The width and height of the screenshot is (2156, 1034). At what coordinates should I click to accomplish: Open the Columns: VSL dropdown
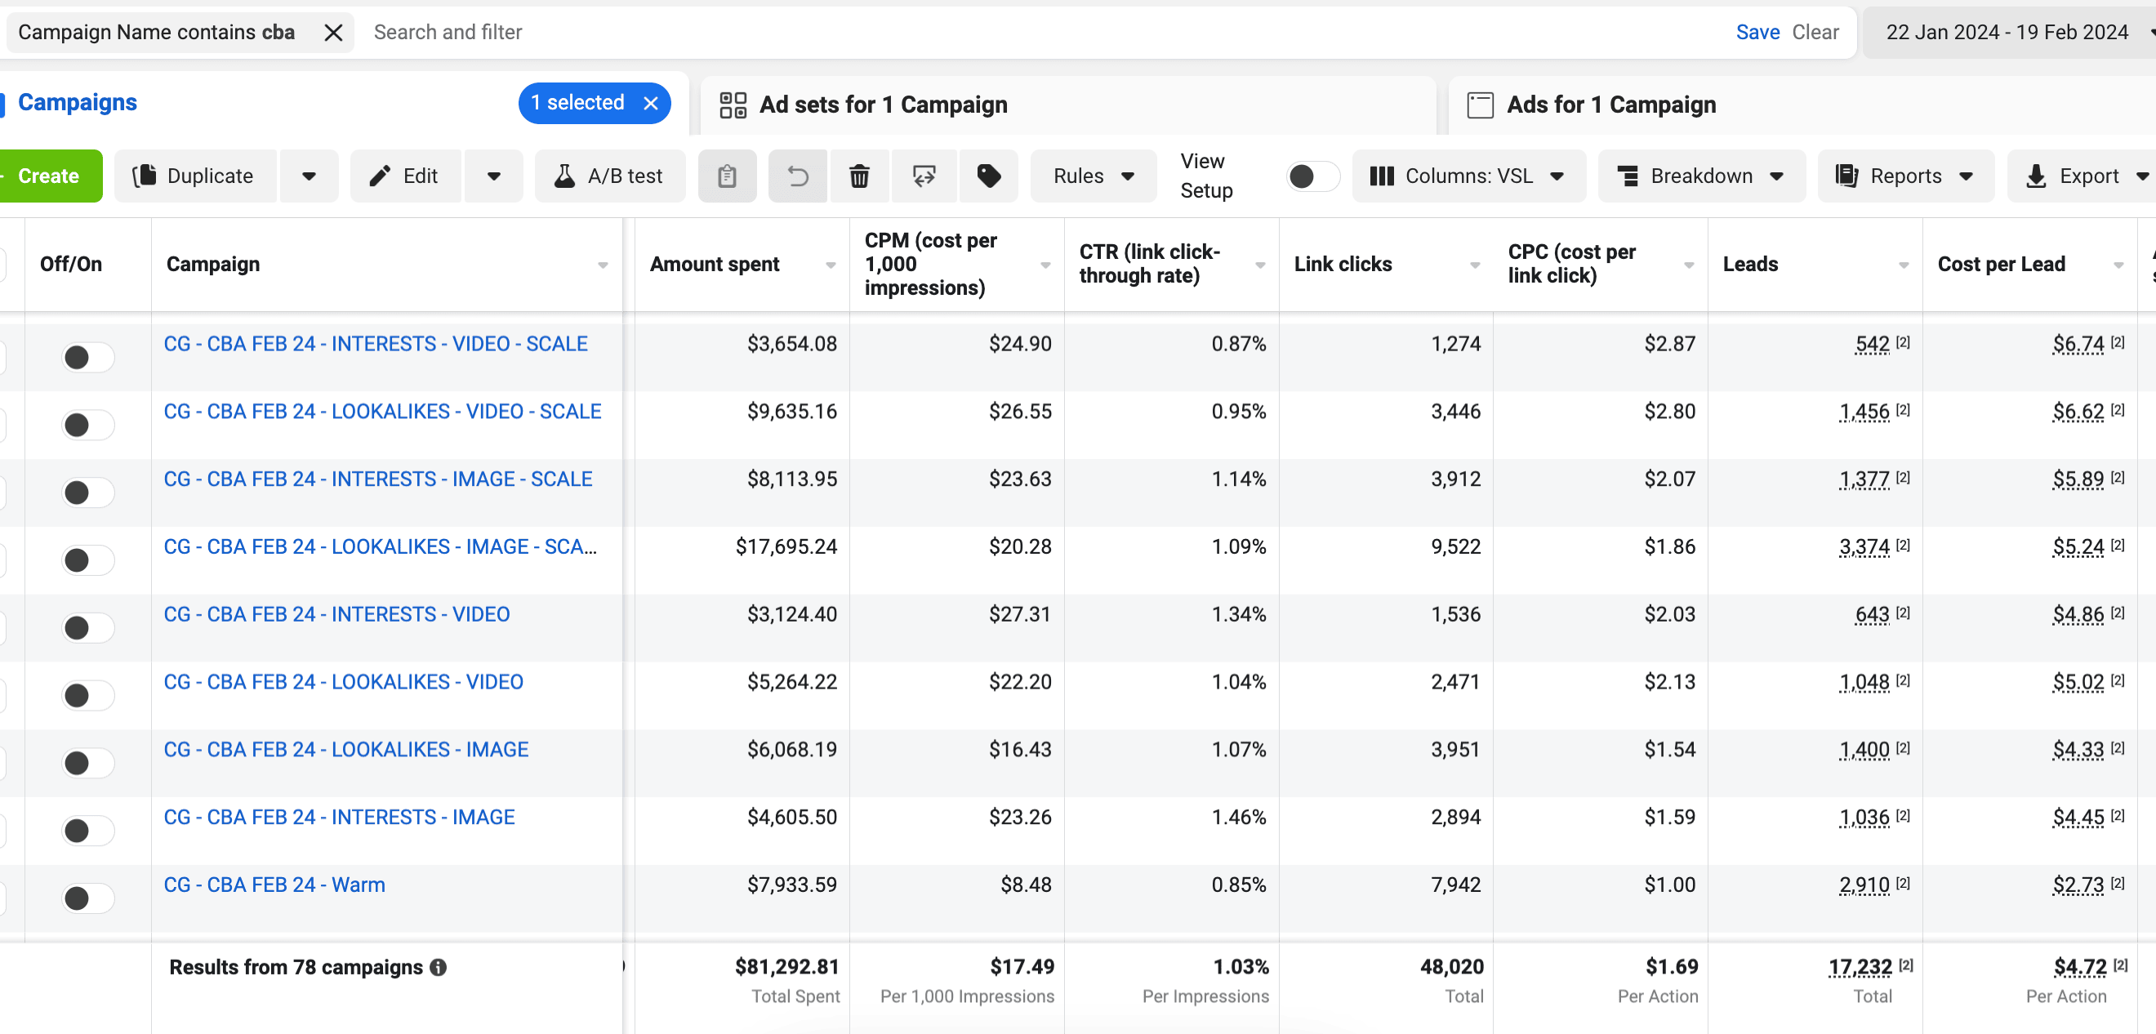click(1468, 176)
